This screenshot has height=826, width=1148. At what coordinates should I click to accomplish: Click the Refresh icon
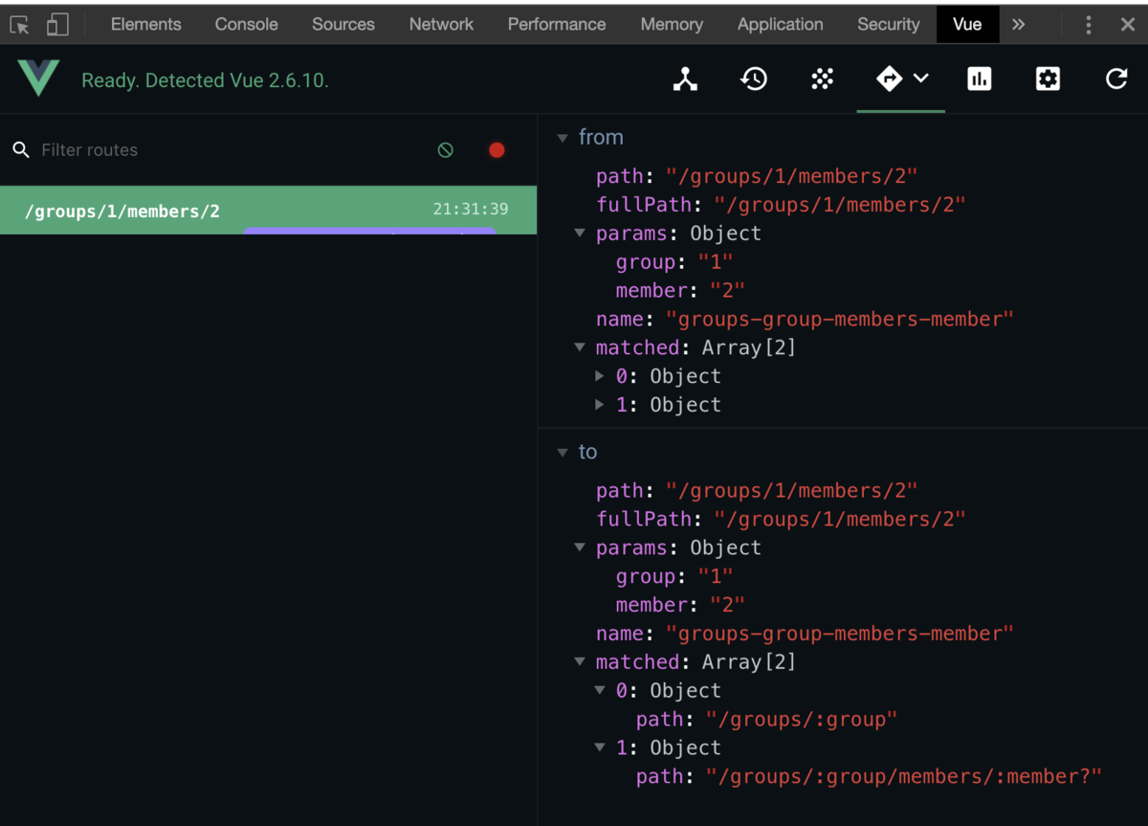point(1116,79)
